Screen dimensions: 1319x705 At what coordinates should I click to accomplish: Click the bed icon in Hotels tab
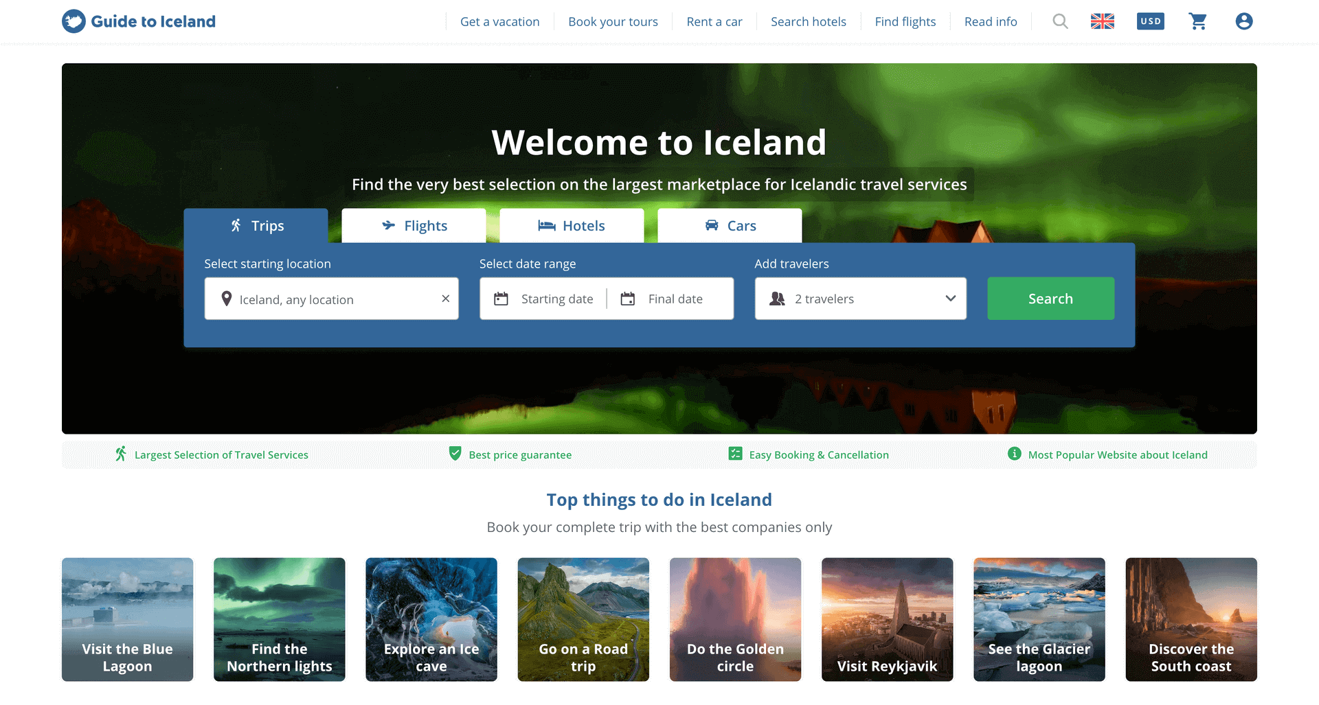point(547,225)
